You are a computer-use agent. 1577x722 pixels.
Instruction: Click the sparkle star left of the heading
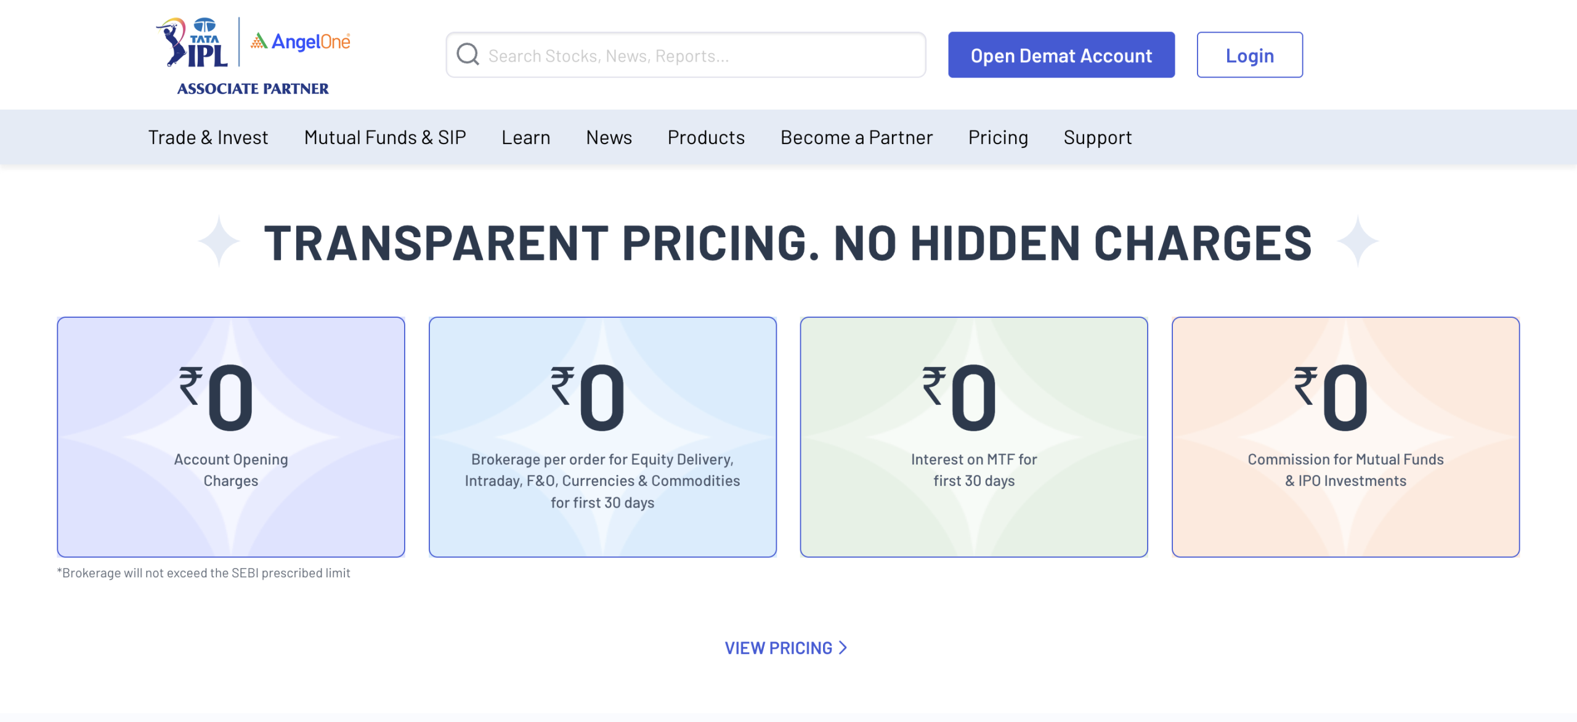click(219, 241)
